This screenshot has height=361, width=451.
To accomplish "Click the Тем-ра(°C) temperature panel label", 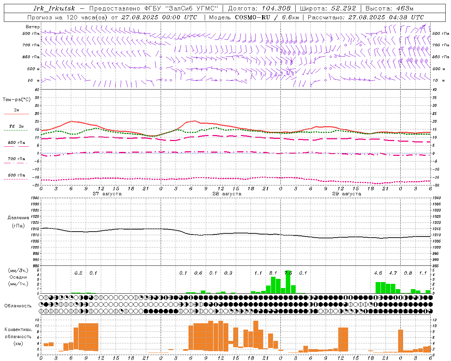I will [17, 100].
